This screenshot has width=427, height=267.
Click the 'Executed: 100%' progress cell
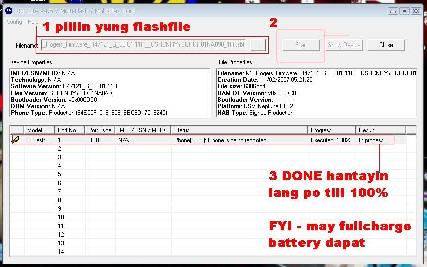[330, 140]
